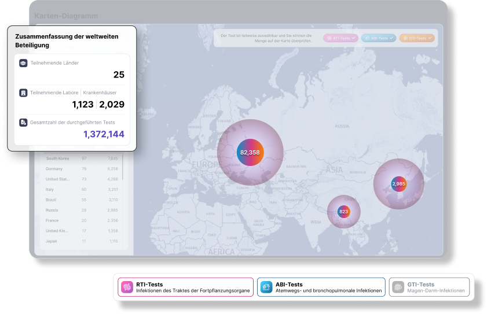
Task: Select the Russia row in the table
Action: pyautogui.click(x=82, y=210)
